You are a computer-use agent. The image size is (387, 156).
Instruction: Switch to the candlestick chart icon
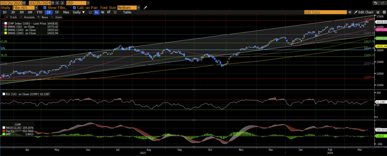97,12
